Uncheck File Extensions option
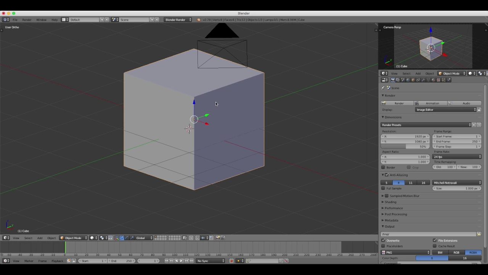Viewport: 488px width, 275px height. (x=435, y=241)
